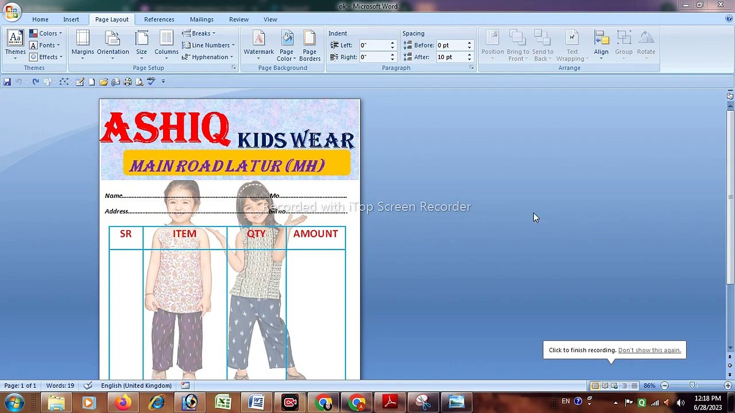Open Page Setup dialog launcher
This screenshot has height=413, width=735.
(x=234, y=68)
